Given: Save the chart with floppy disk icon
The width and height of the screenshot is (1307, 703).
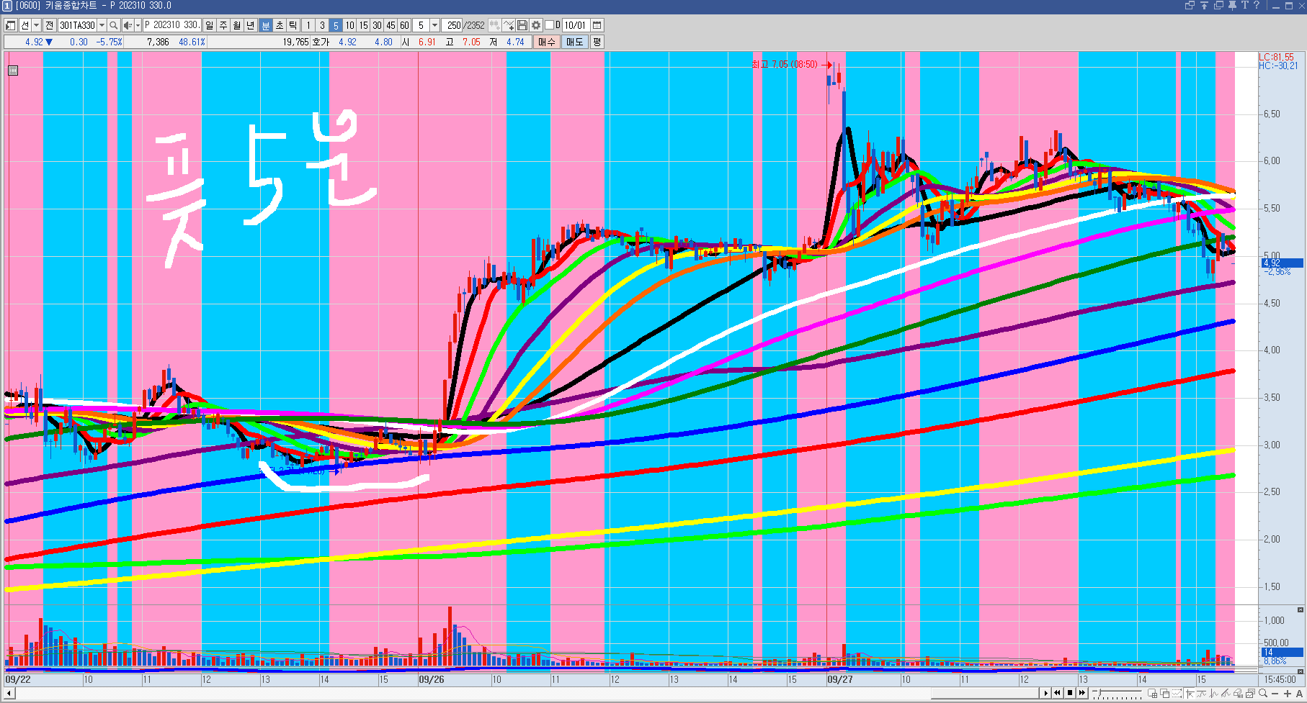Looking at the screenshot, I should 522,25.
